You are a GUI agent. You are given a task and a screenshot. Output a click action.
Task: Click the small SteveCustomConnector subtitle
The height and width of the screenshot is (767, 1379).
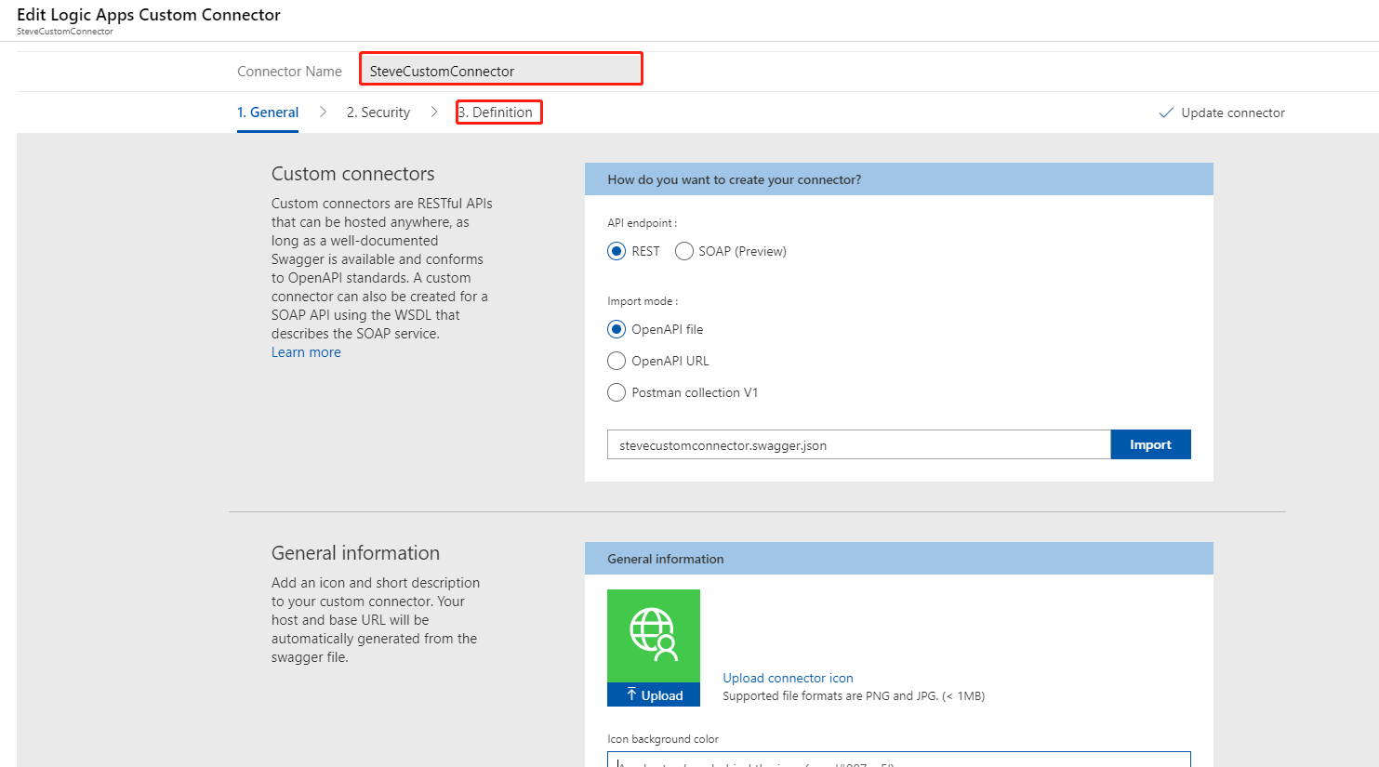coord(65,32)
